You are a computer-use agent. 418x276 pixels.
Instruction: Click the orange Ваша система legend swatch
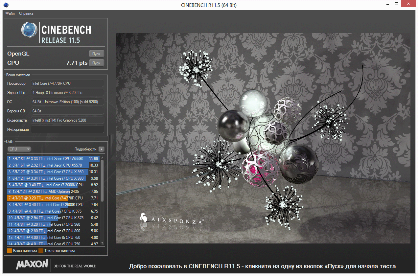pos(10,251)
